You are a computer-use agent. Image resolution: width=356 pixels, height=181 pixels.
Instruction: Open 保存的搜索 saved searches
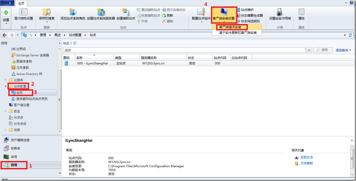pos(47,16)
